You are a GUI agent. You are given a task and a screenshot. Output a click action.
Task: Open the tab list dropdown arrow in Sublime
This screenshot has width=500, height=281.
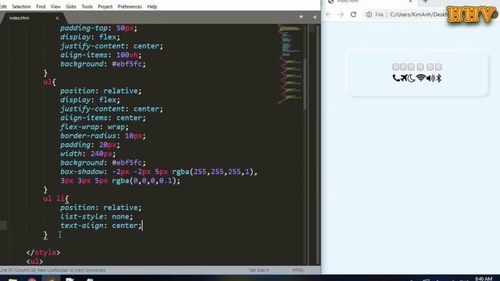pos(301,17)
